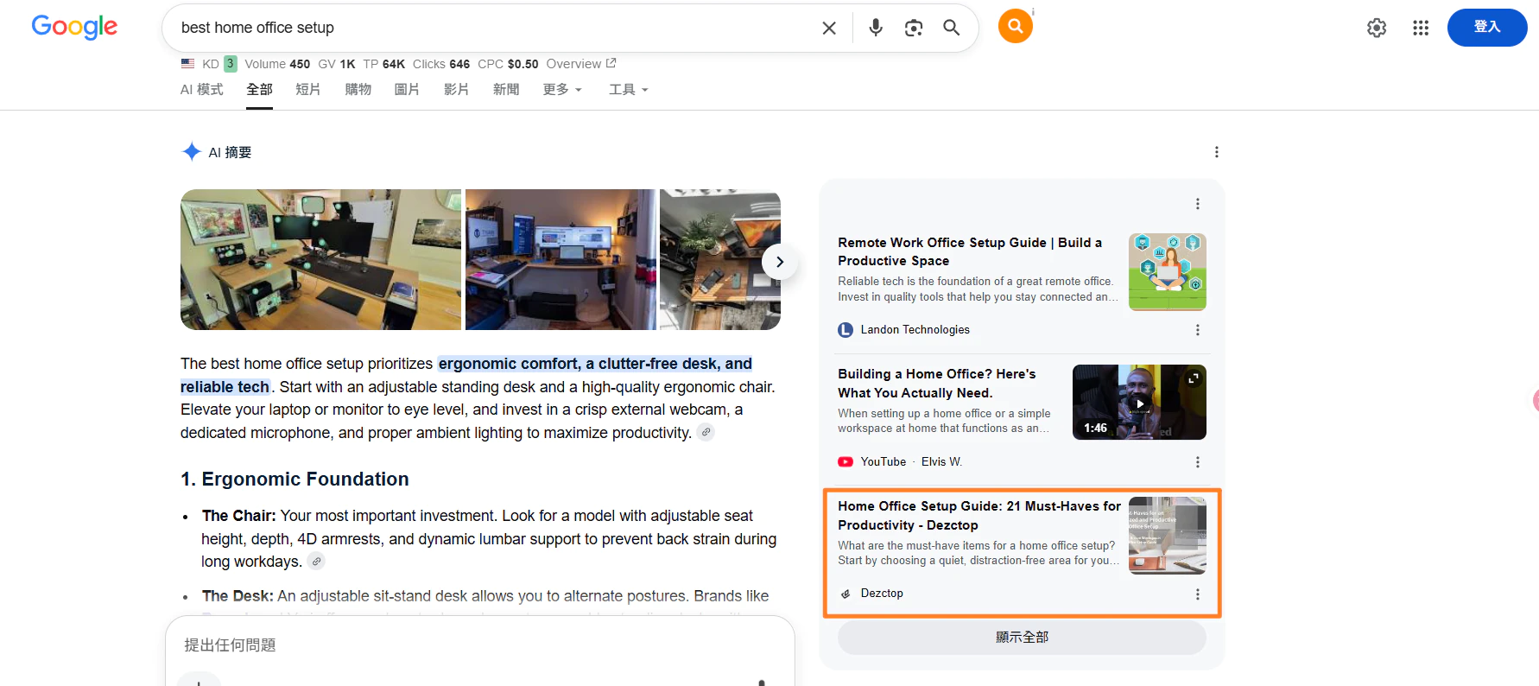Open Dezctop article thumbnail image
Image resolution: width=1539 pixels, height=686 pixels.
pyautogui.click(x=1168, y=536)
